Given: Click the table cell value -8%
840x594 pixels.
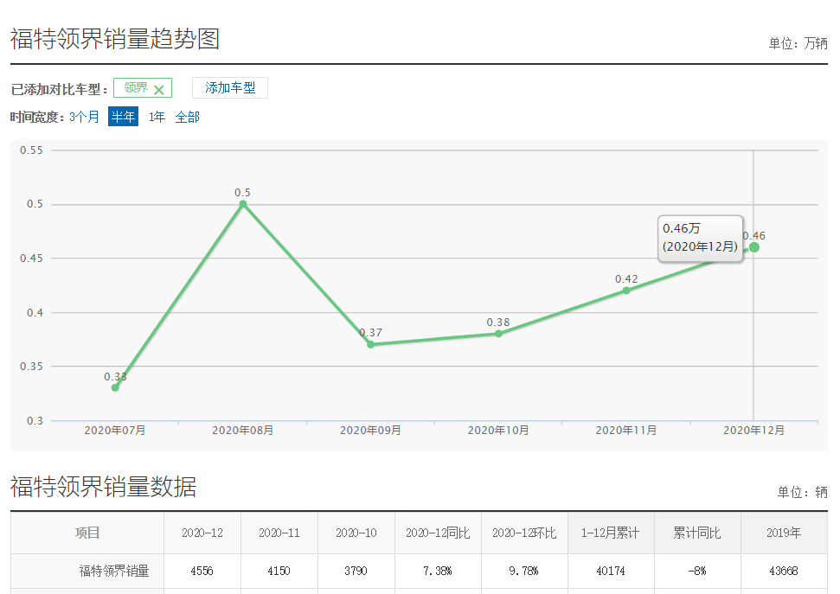Looking at the screenshot, I should pos(697,571).
